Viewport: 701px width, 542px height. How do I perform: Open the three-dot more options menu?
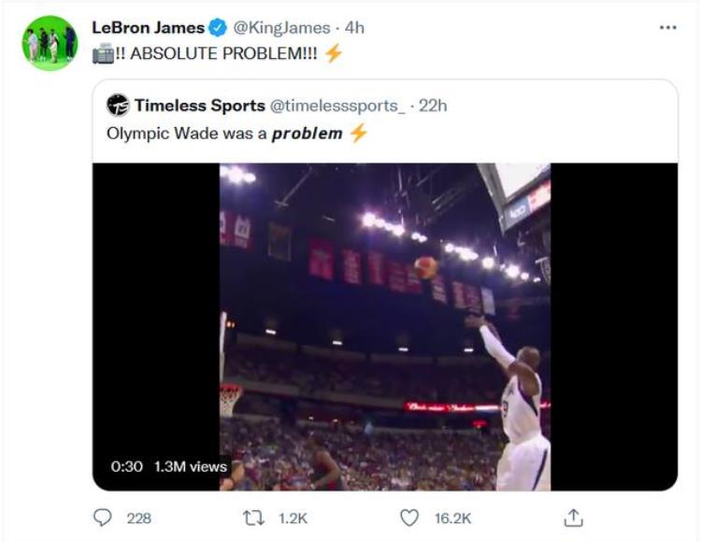[668, 28]
